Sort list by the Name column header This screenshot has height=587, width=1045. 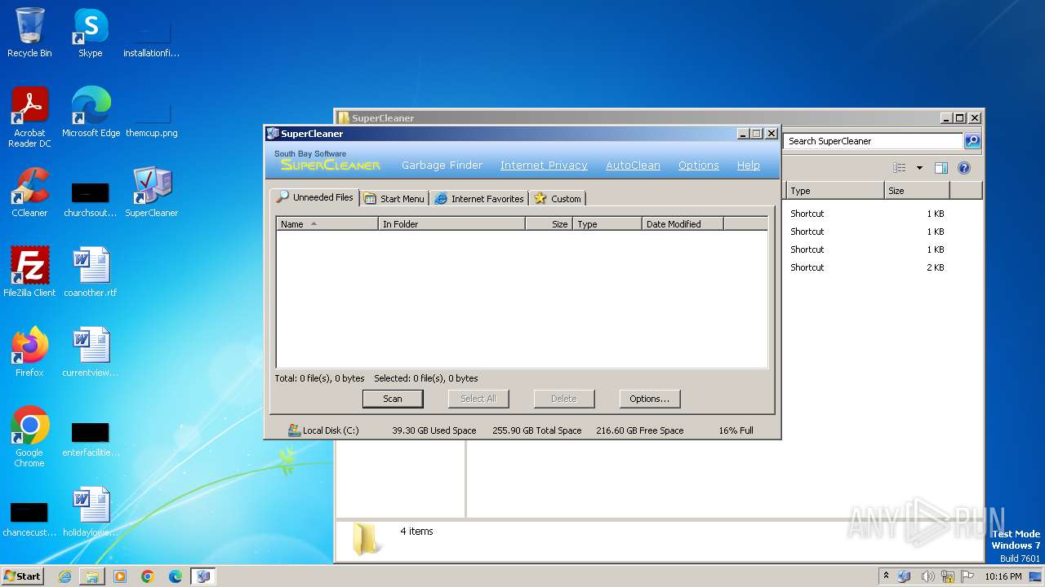point(327,223)
